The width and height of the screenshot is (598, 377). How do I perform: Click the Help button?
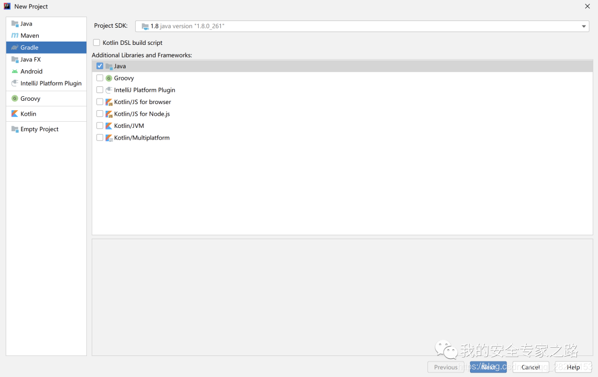click(573, 367)
